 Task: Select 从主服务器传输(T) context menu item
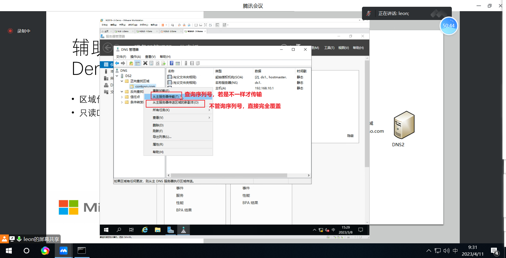click(x=166, y=97)
